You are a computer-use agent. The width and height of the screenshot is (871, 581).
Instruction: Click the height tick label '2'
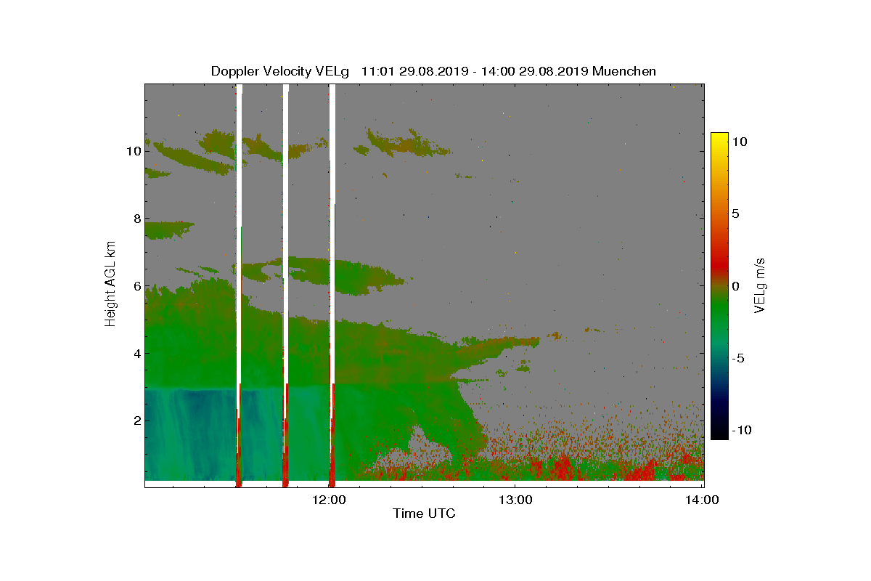click(136, 420)
